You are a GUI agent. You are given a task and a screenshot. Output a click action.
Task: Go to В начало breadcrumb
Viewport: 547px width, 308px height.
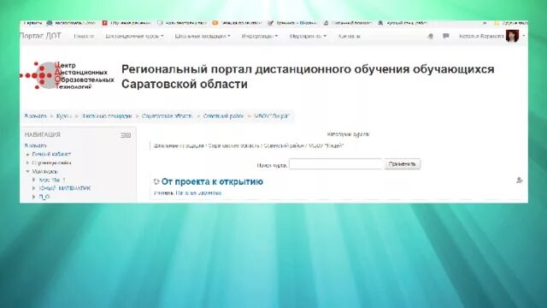pyautogui.click(x=35, y=116)
